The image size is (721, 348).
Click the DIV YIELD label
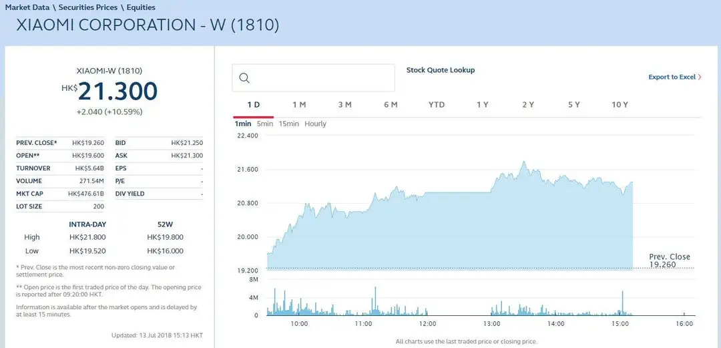(x=130, y=194)
